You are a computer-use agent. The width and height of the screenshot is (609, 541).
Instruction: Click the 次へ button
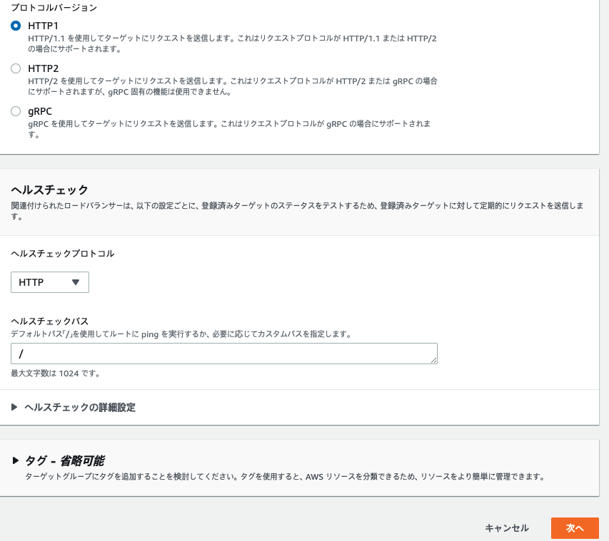tap(575, 528)
